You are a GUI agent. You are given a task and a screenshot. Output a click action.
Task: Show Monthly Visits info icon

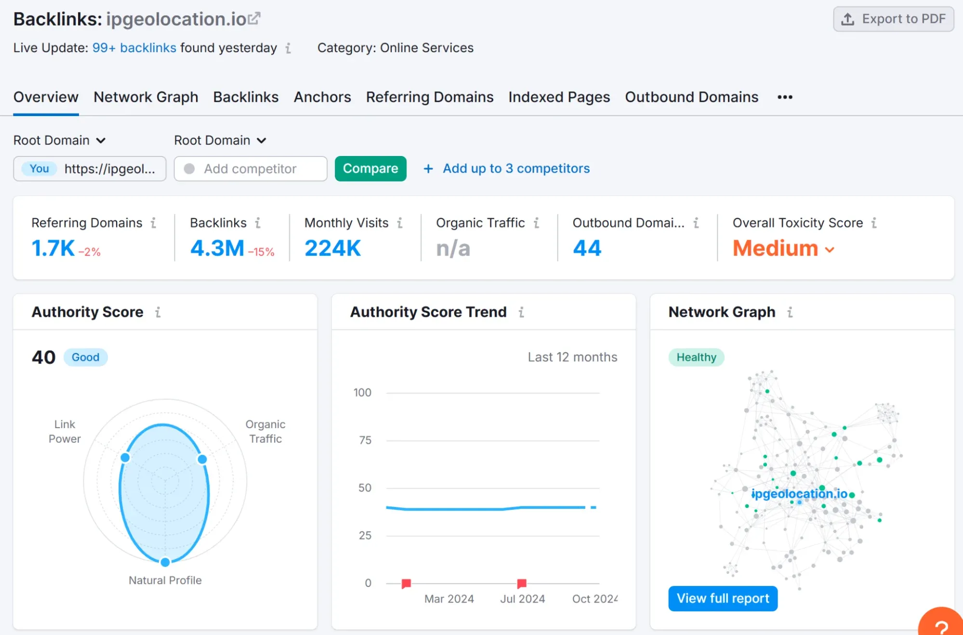click(x=400, y=223)
